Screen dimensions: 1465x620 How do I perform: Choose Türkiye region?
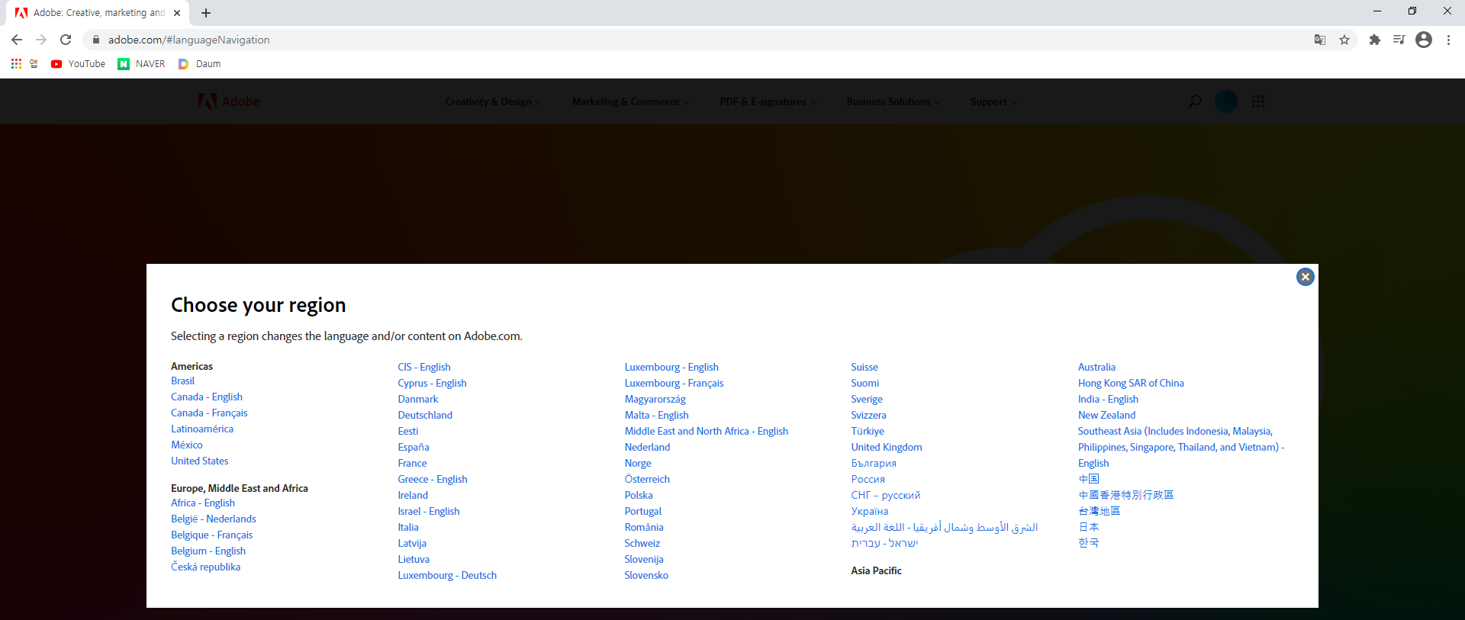pos(868,432)
